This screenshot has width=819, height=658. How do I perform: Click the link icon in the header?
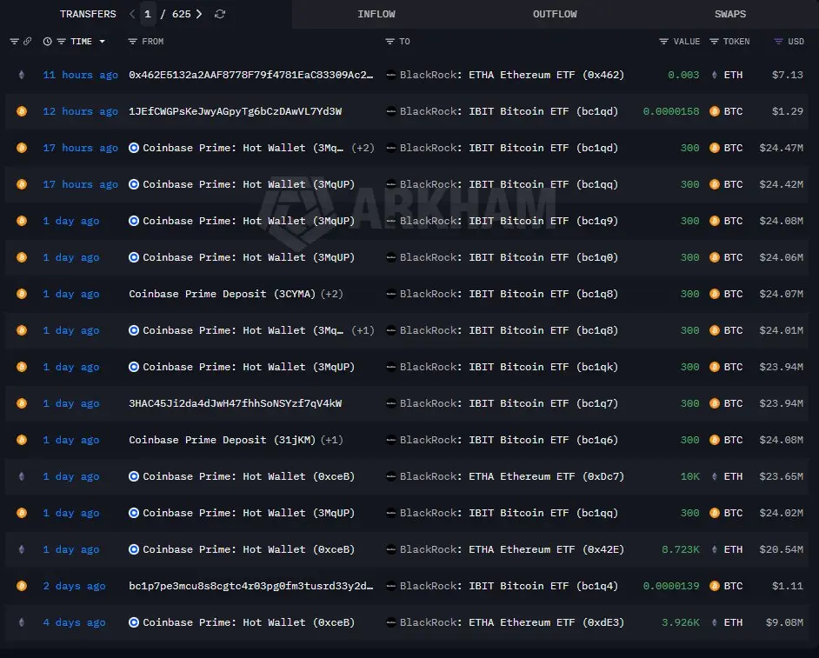27,41
